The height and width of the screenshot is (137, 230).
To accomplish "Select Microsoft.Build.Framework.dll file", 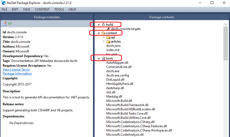I will [x=127, y=105].
